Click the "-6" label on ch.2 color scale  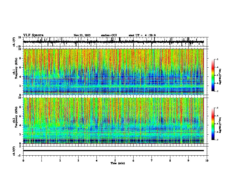tap(217, 132)
